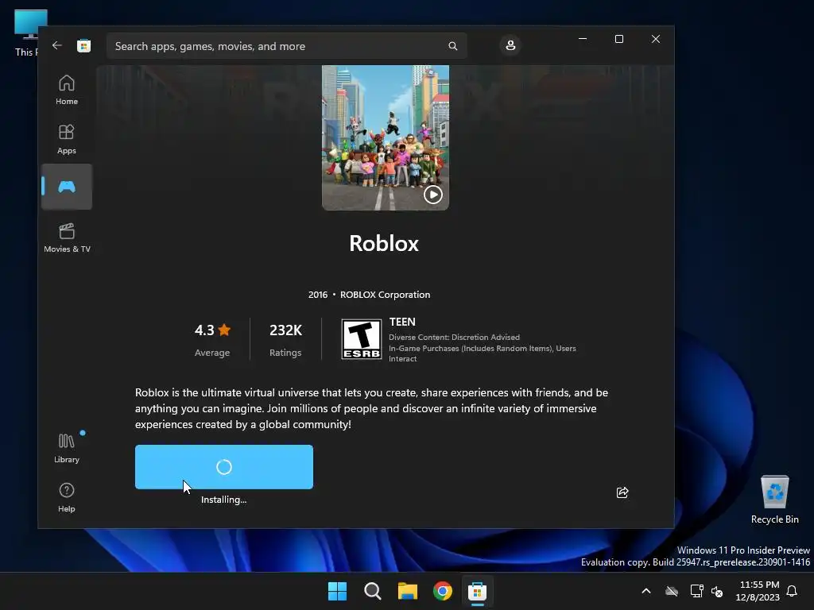Maximize the Microsoft Store window
814x610 pixels.
pyautogui.click(x=618, y=39)
